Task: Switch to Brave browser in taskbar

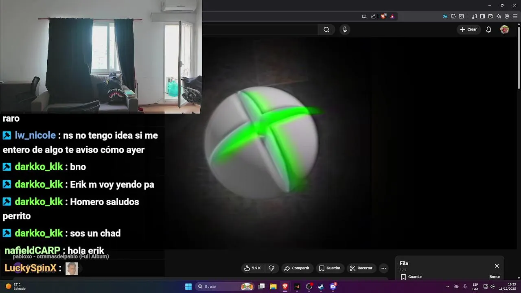Action: point(285,286)
